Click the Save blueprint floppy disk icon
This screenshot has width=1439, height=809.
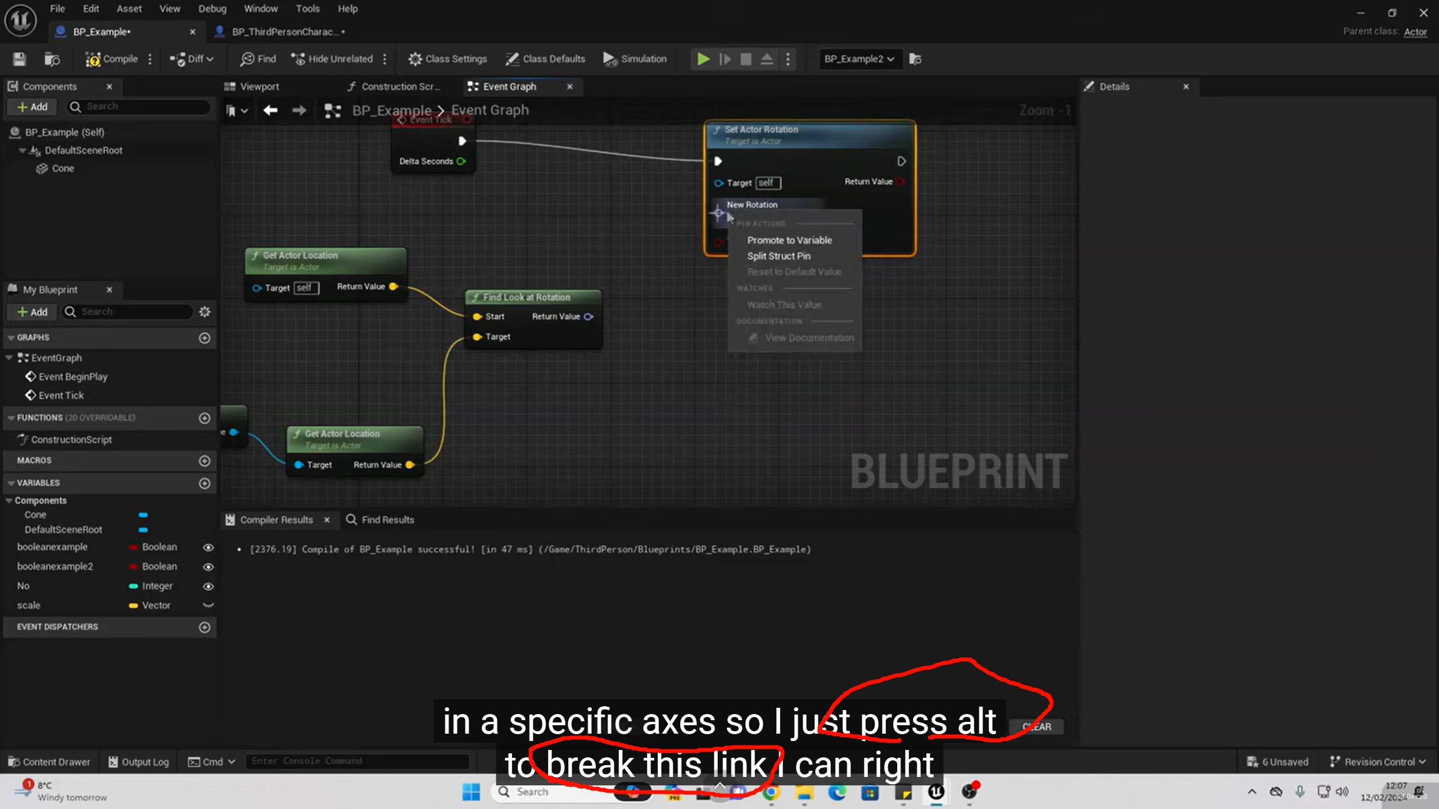click(20, 59)
